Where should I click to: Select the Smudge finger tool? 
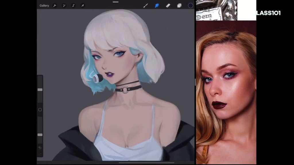tap(157, 6)
